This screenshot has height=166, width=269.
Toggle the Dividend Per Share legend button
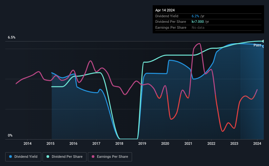tap(65, 157)
